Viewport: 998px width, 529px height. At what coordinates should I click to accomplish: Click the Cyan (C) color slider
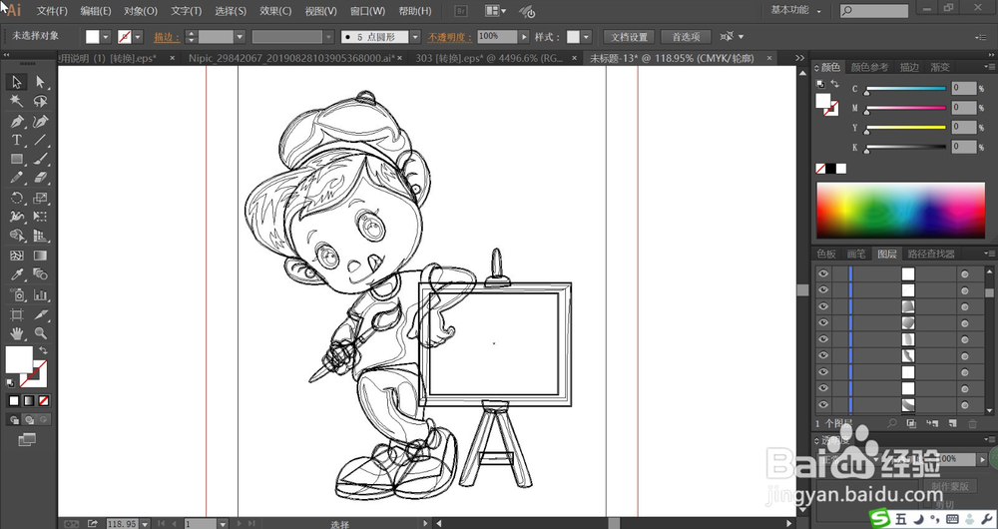(905, 89)
